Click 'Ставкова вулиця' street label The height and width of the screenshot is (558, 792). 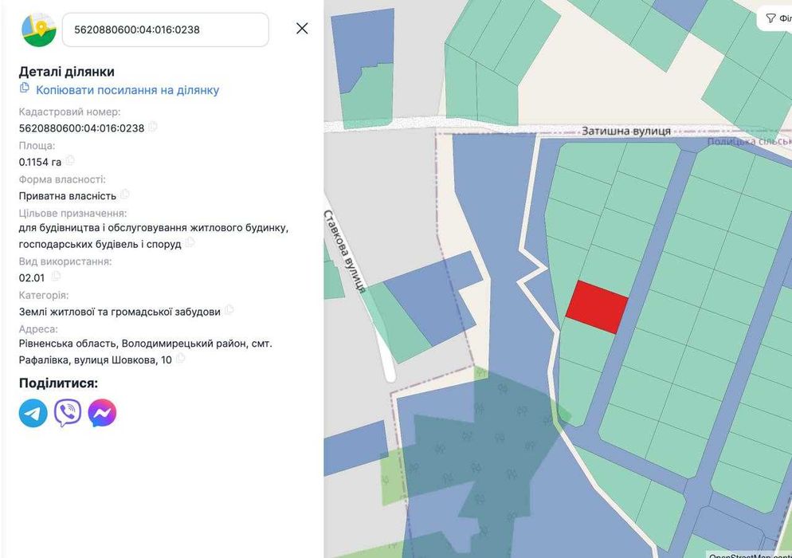344,251
